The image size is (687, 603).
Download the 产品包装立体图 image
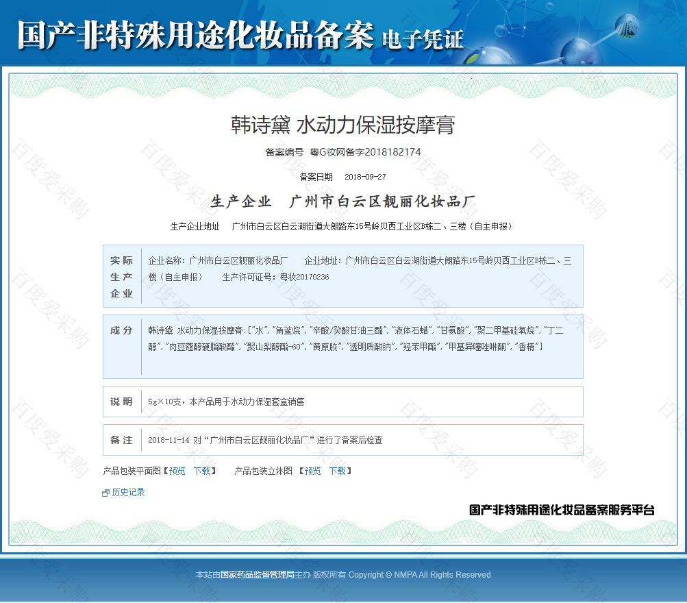[338, 471]
